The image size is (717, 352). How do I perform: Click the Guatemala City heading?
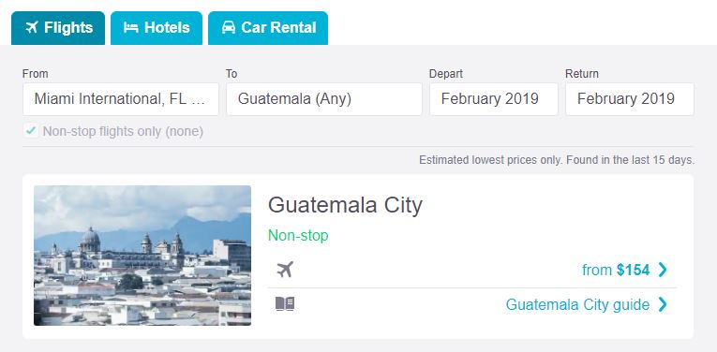point(345,205)
